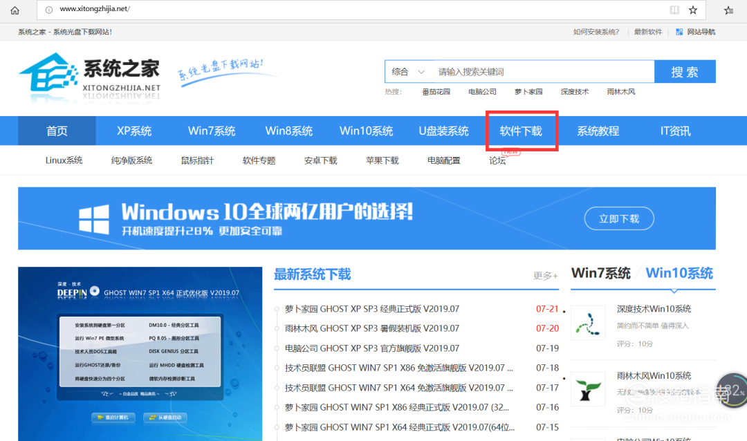This screenshot has height=441, width=747.
Task: Click the browser home icon
Action: 15,10
